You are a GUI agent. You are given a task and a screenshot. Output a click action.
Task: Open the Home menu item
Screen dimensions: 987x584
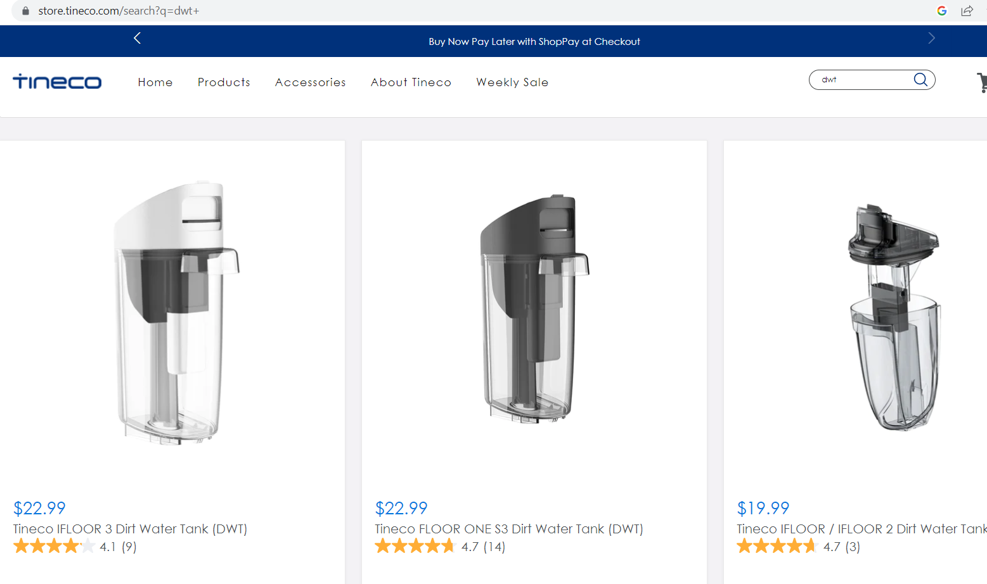[155, 82]
